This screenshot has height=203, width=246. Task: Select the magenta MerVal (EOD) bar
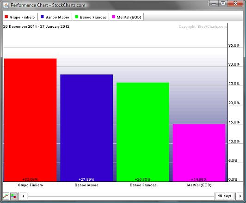pyautogui.click(x=199, y=153)
